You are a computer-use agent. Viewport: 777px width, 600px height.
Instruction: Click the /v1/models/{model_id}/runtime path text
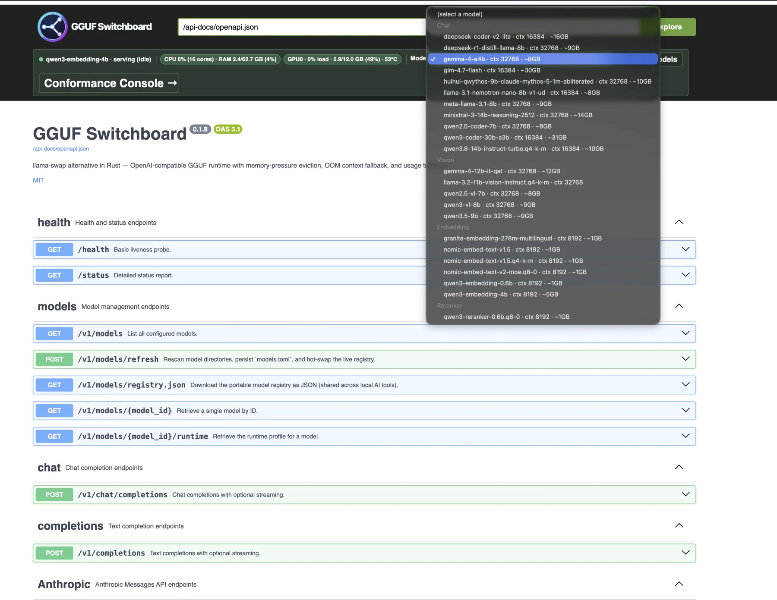point(143,437)
